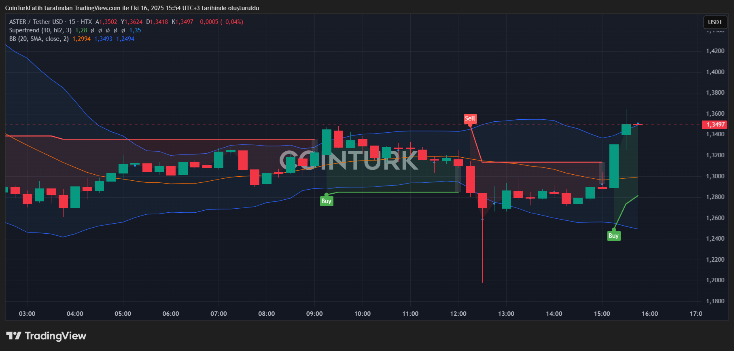Screen dimensions: 734x351
Task: Click the 1,1800 price axis label
Action: tap(715, 301)
